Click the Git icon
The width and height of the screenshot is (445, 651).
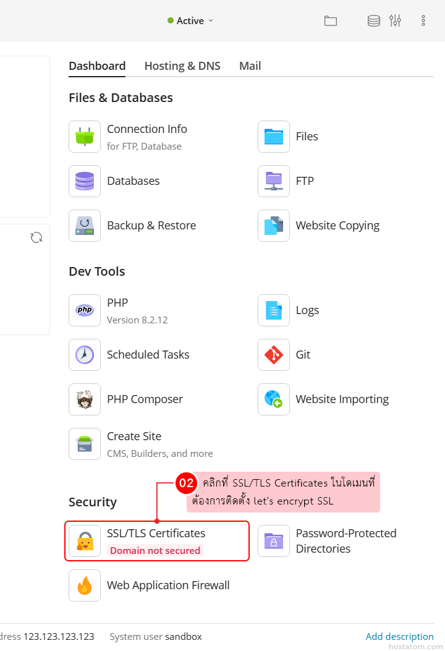274,355
